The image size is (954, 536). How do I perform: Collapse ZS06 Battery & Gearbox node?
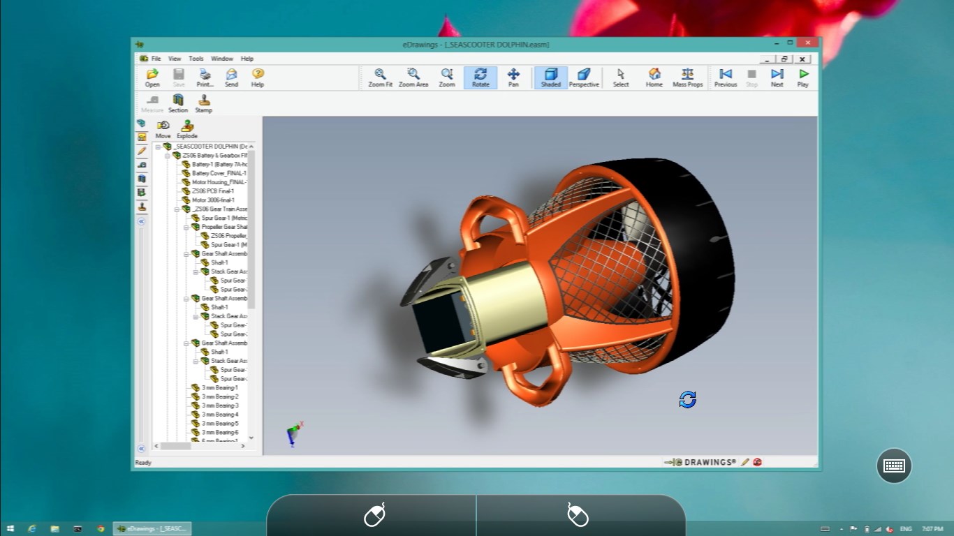(168, 156)
